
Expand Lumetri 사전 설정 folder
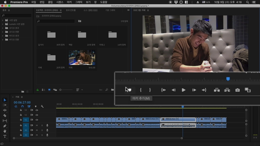[x=2, y=24]
